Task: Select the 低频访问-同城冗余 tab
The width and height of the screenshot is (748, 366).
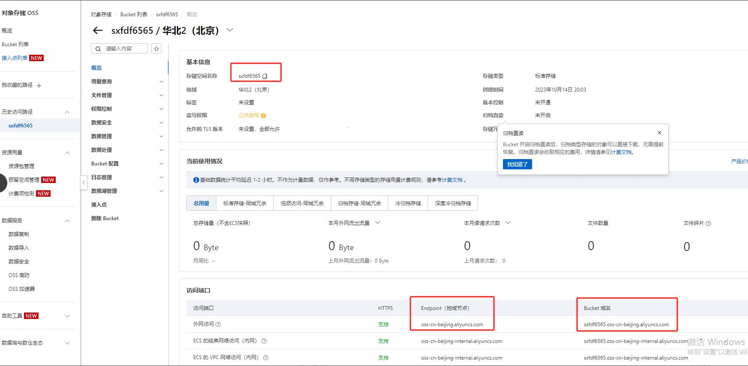Action: [x=302, y=204]
